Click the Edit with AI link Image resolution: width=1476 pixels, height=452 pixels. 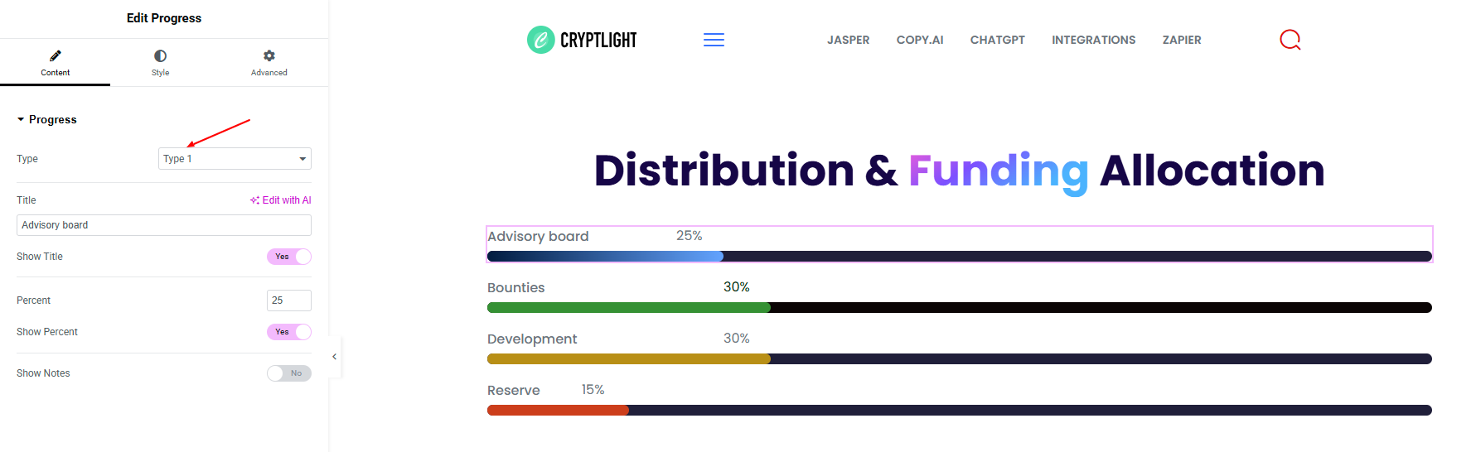tap(281, 200)
